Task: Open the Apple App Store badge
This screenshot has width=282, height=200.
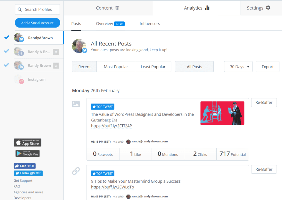Action: pyautogui.click(x=28, y=143)
